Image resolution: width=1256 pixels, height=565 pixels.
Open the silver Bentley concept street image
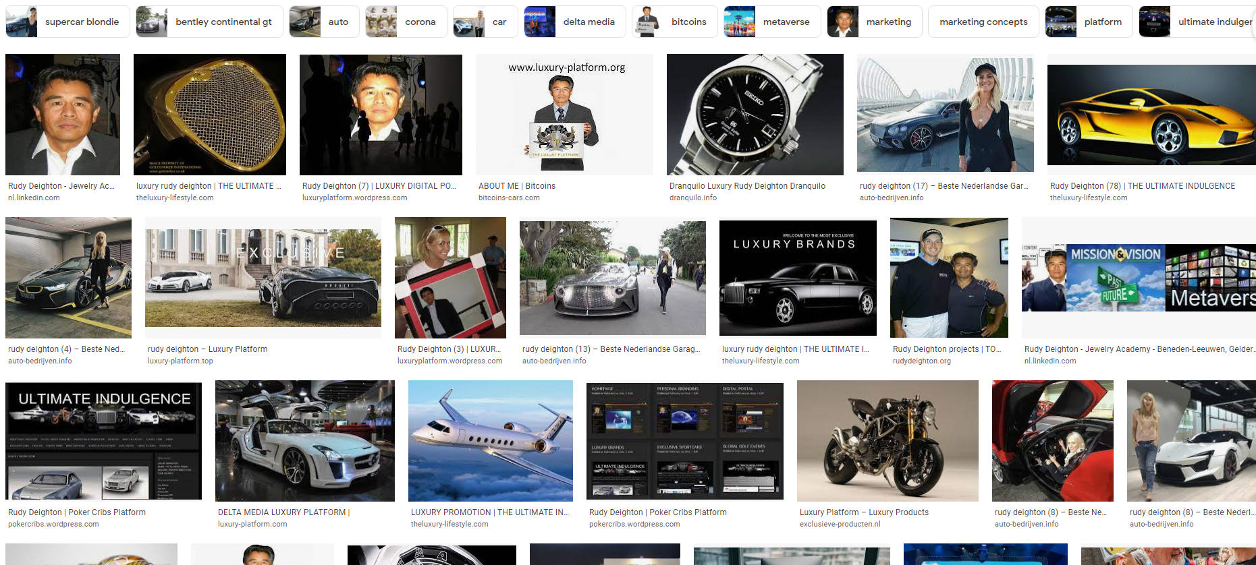tap(613, 278)
